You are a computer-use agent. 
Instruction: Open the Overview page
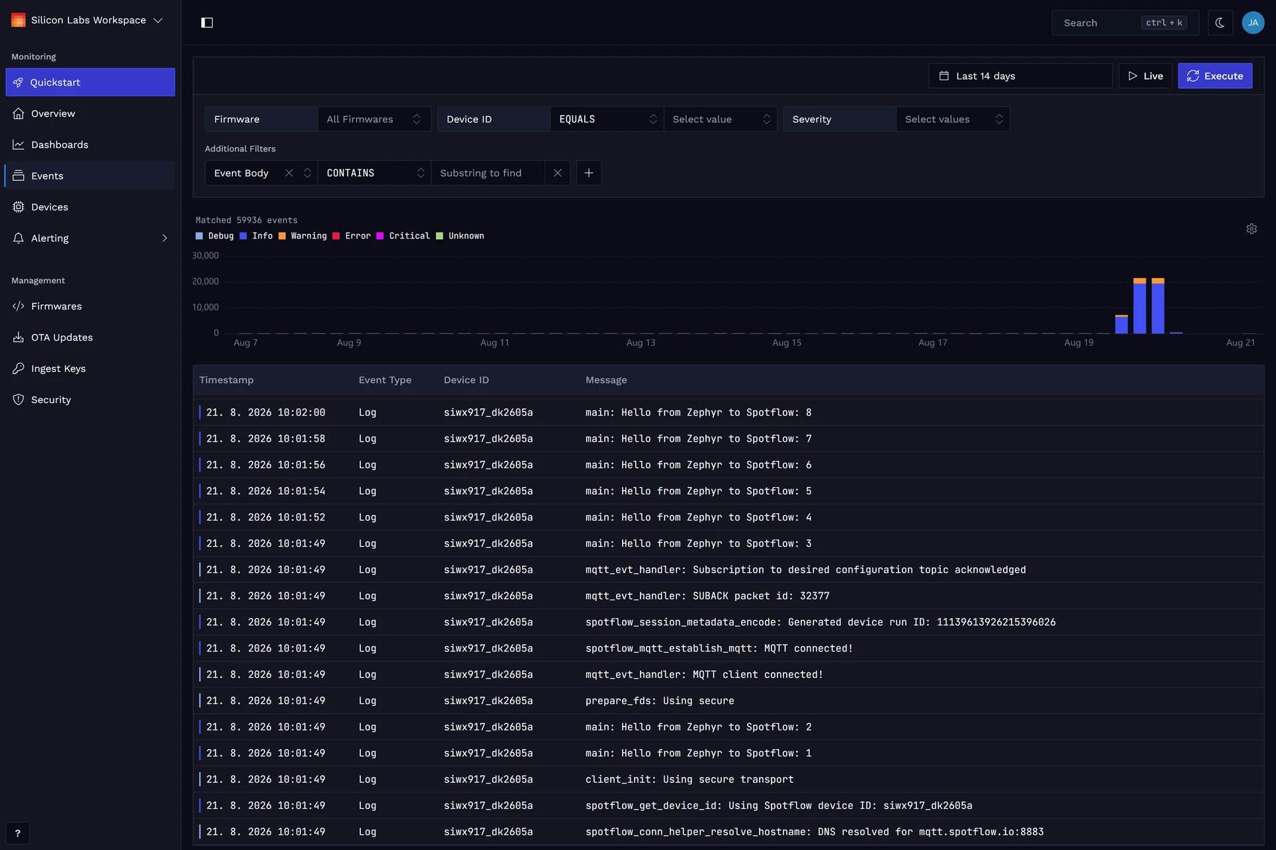click(x=90, y=114)
